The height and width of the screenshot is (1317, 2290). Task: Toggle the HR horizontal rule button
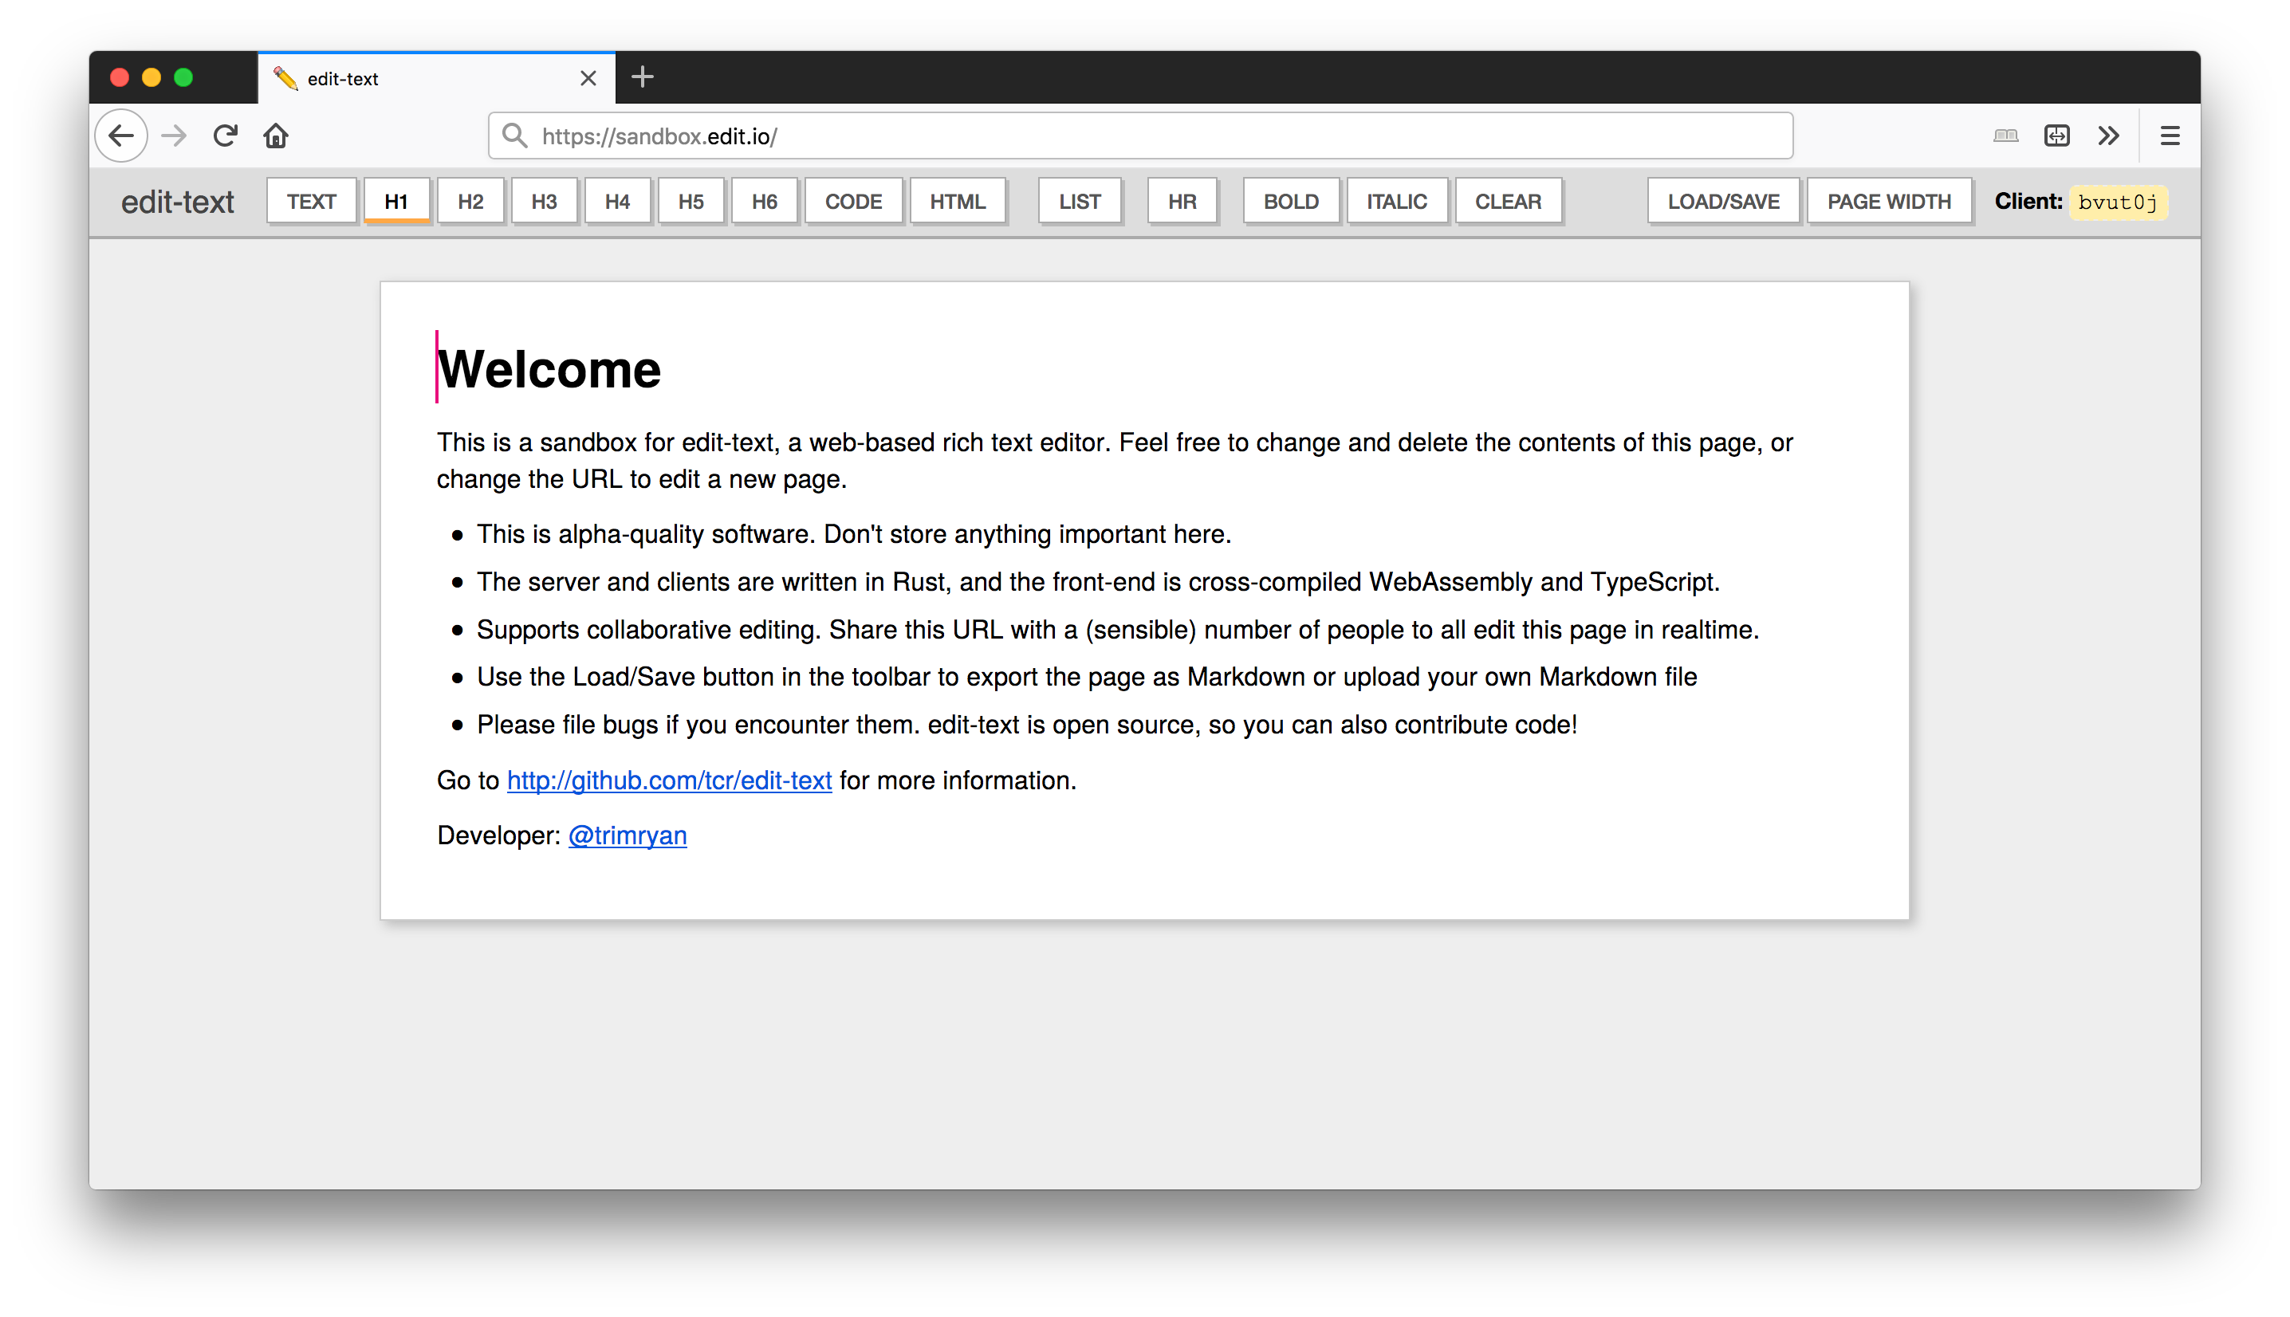(1179, 201)
